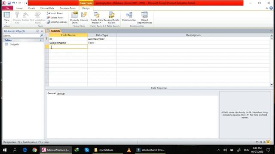Viewport: 275px width, 154px height.
Task: Switch to Database Tools tab
Action: tap(67, 8)
